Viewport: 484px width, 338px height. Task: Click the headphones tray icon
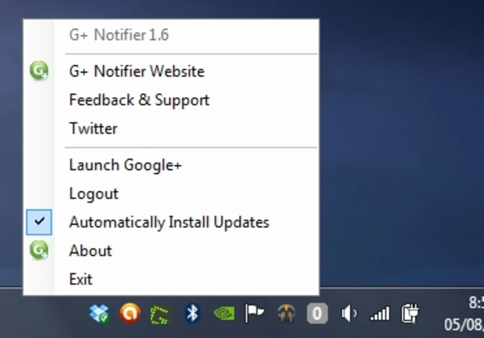pos(286,313)
